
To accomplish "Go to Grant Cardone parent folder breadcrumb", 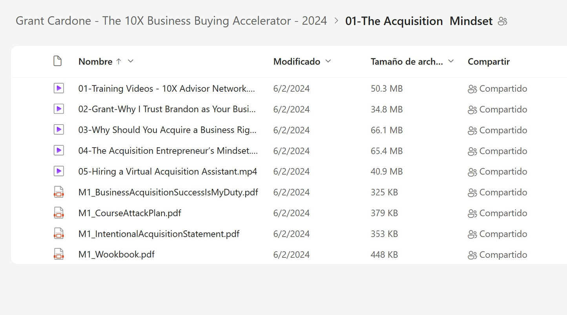I will (x=171, y=21).
